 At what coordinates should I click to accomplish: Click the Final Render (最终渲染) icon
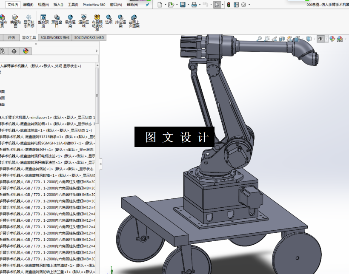70,21
